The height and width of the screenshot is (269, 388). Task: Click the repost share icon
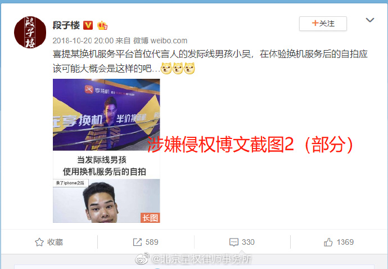click(137, 242)
